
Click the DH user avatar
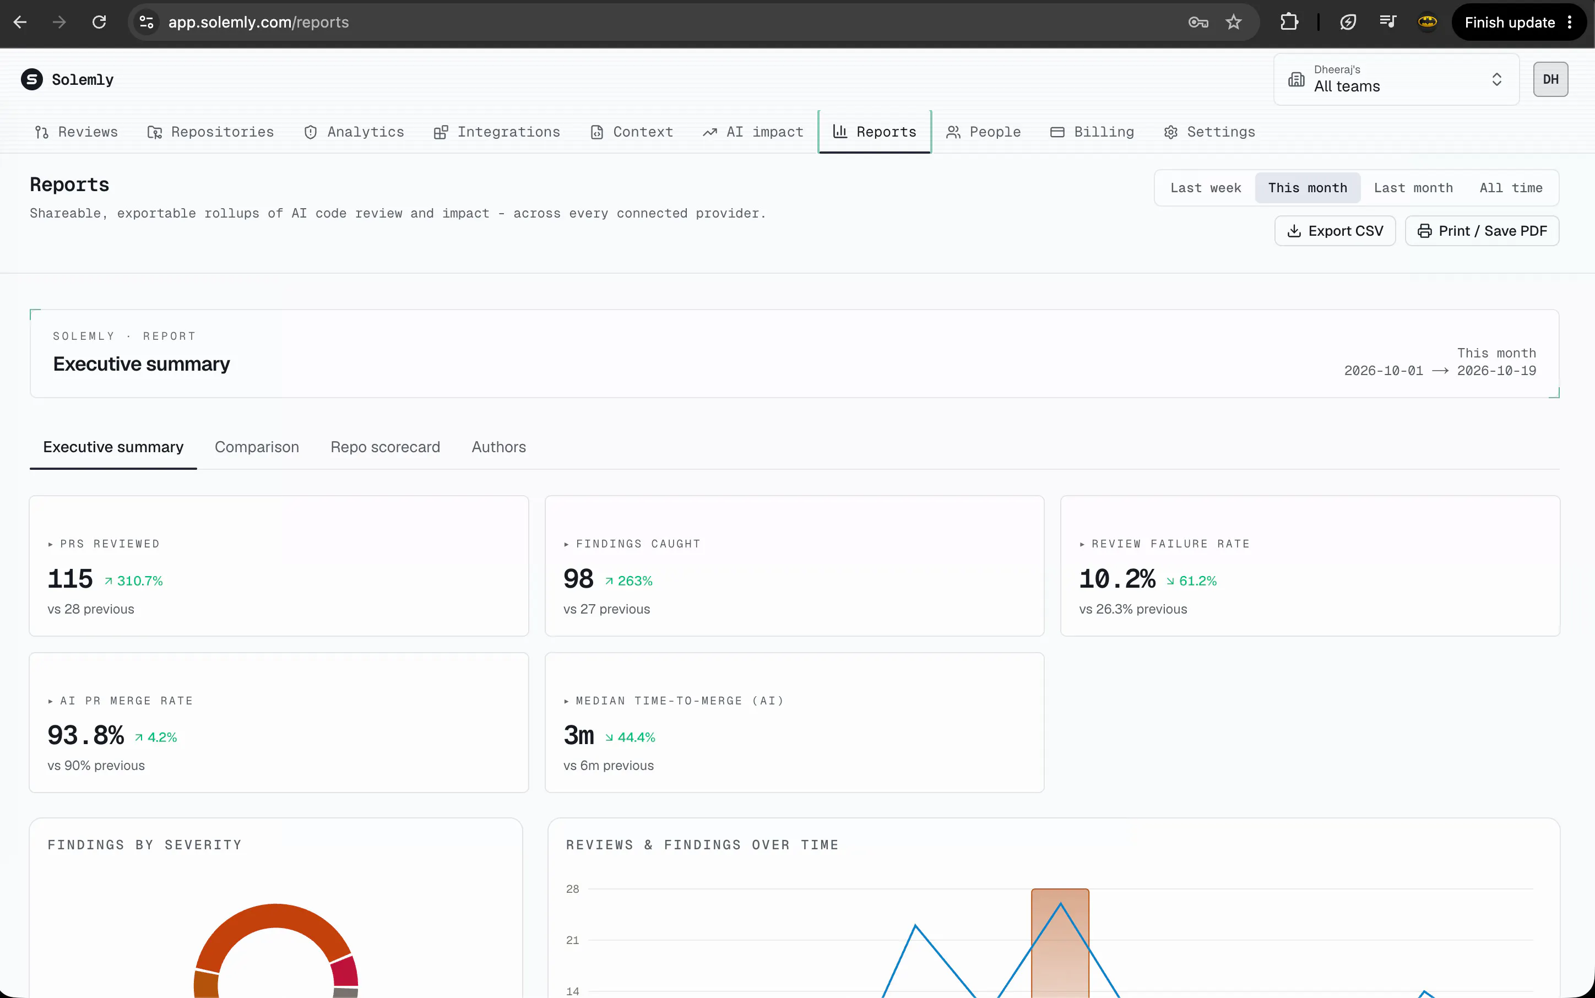1550,79
